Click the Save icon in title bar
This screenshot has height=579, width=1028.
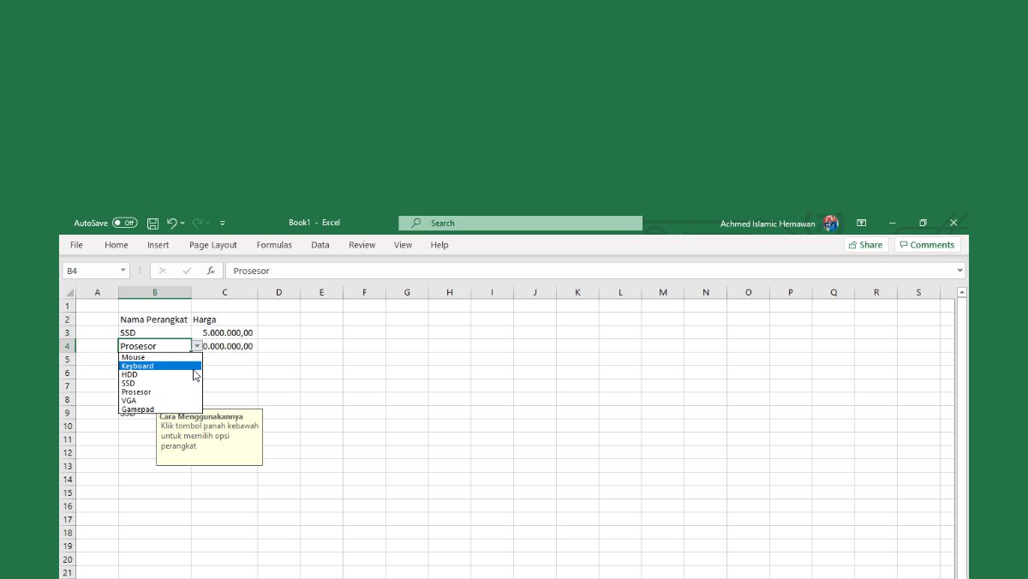152,223
